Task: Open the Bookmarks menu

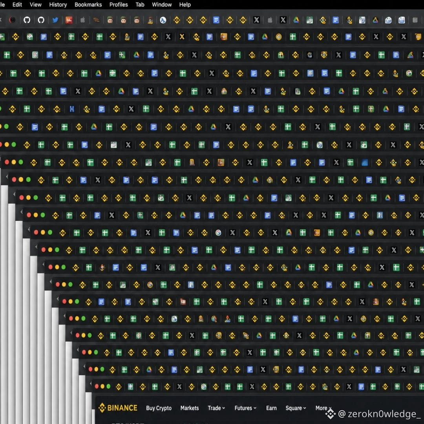Action: 88,5
